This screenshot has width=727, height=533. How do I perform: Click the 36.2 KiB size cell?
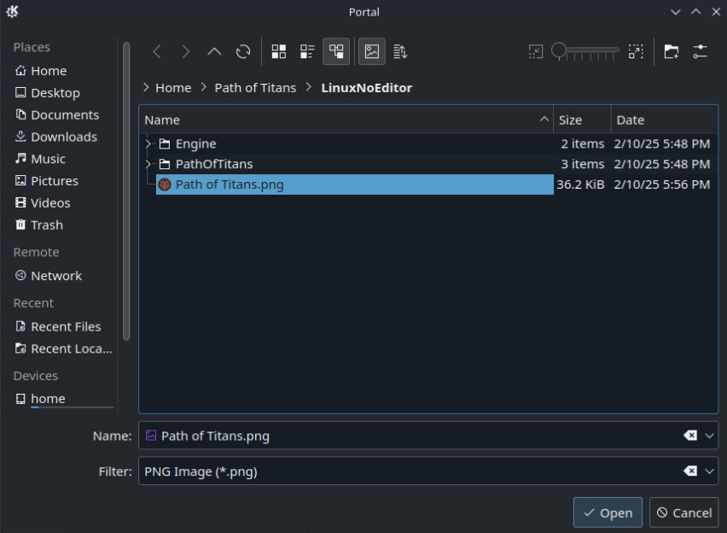pos(580,184)
